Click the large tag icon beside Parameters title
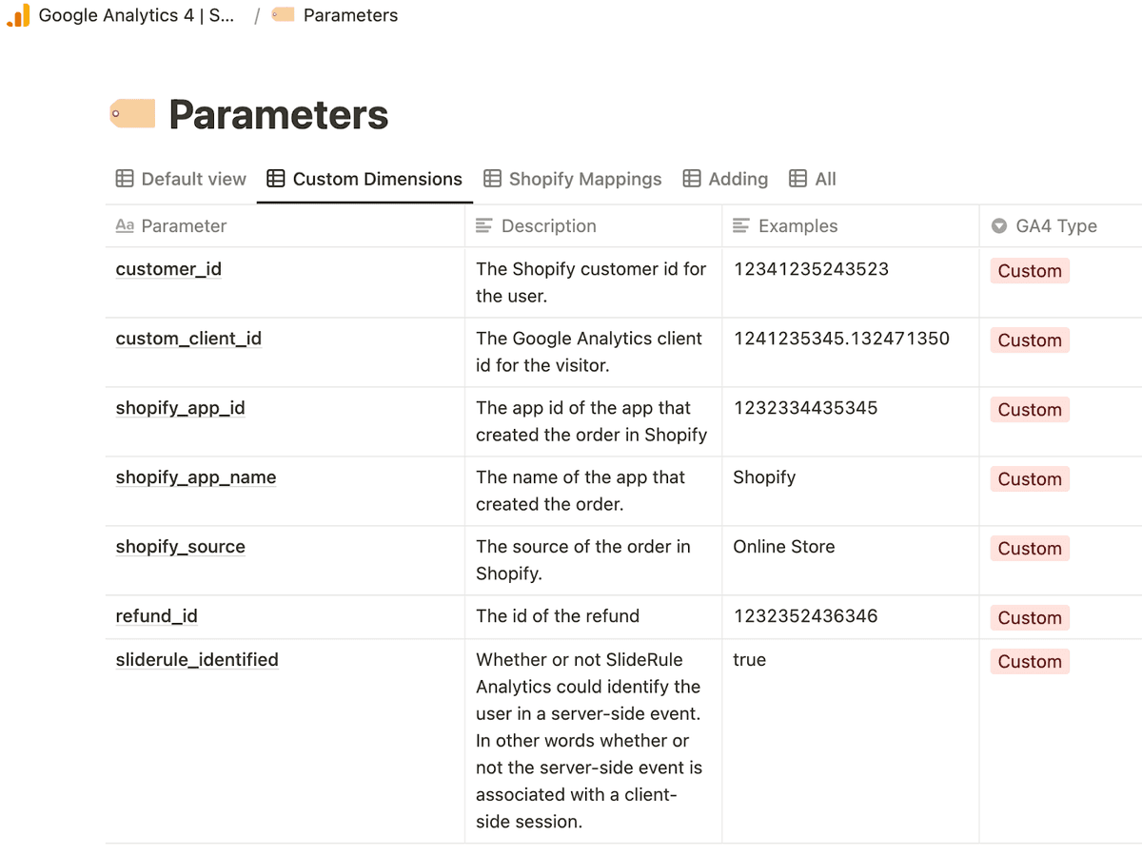The height and width of the screenshot is (855, 1142). (132, 114)
